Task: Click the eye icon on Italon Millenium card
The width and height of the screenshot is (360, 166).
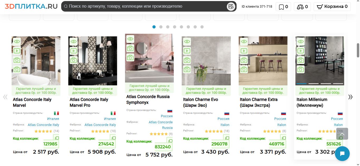Action: click(x=301, y=42)
